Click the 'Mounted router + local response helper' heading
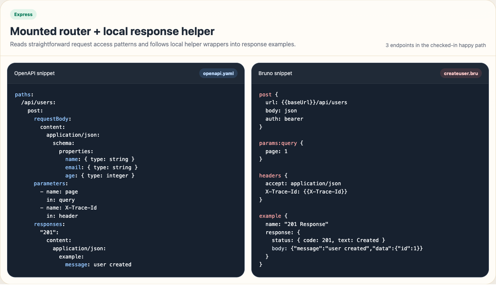The image size is (496, 285). [x=112, y=31]
